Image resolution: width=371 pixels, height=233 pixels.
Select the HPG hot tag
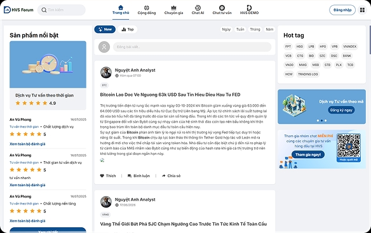(323, 46)
